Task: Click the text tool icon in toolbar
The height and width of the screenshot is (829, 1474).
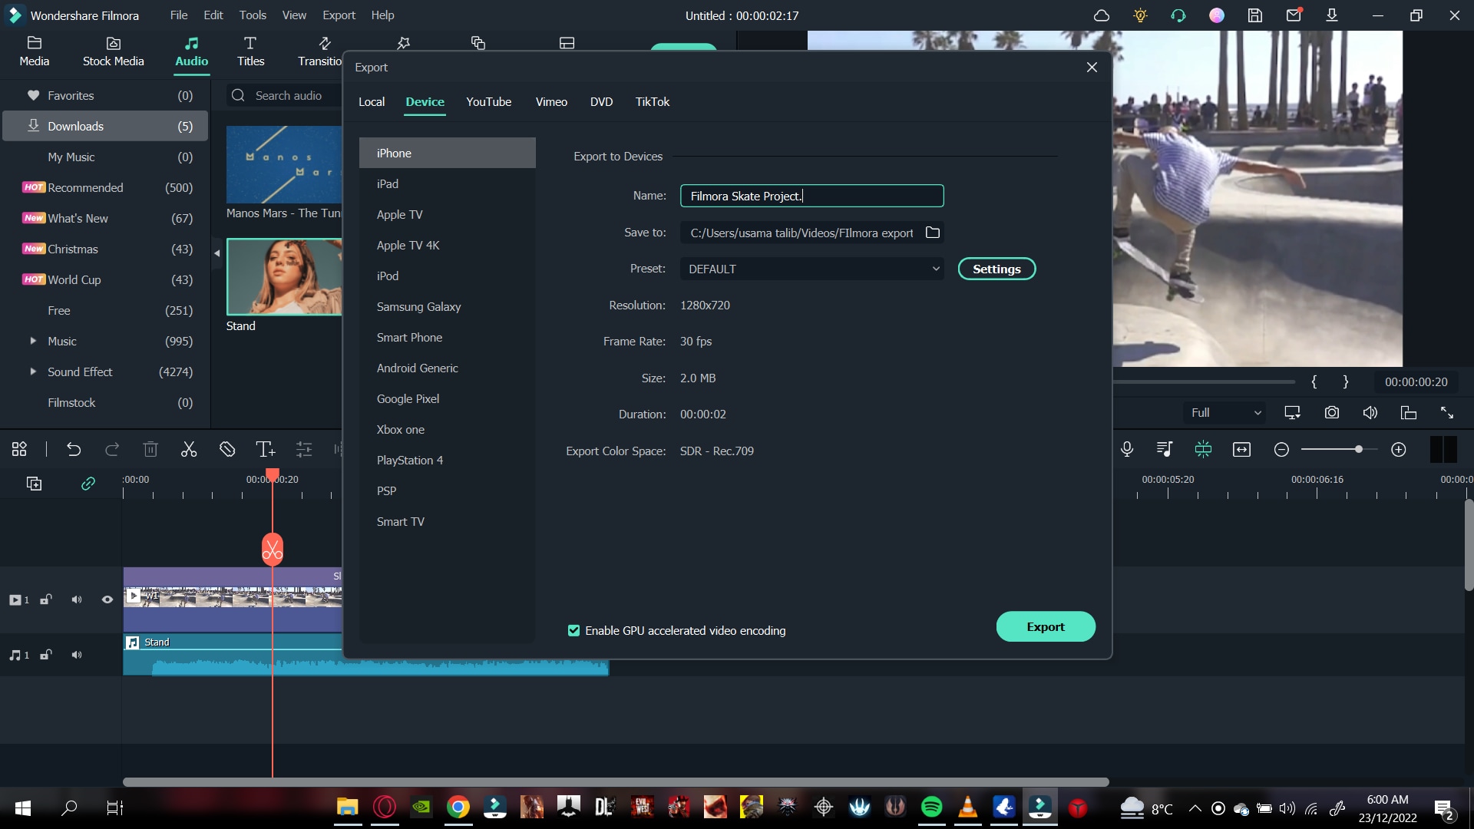Action: click(264, 448)
